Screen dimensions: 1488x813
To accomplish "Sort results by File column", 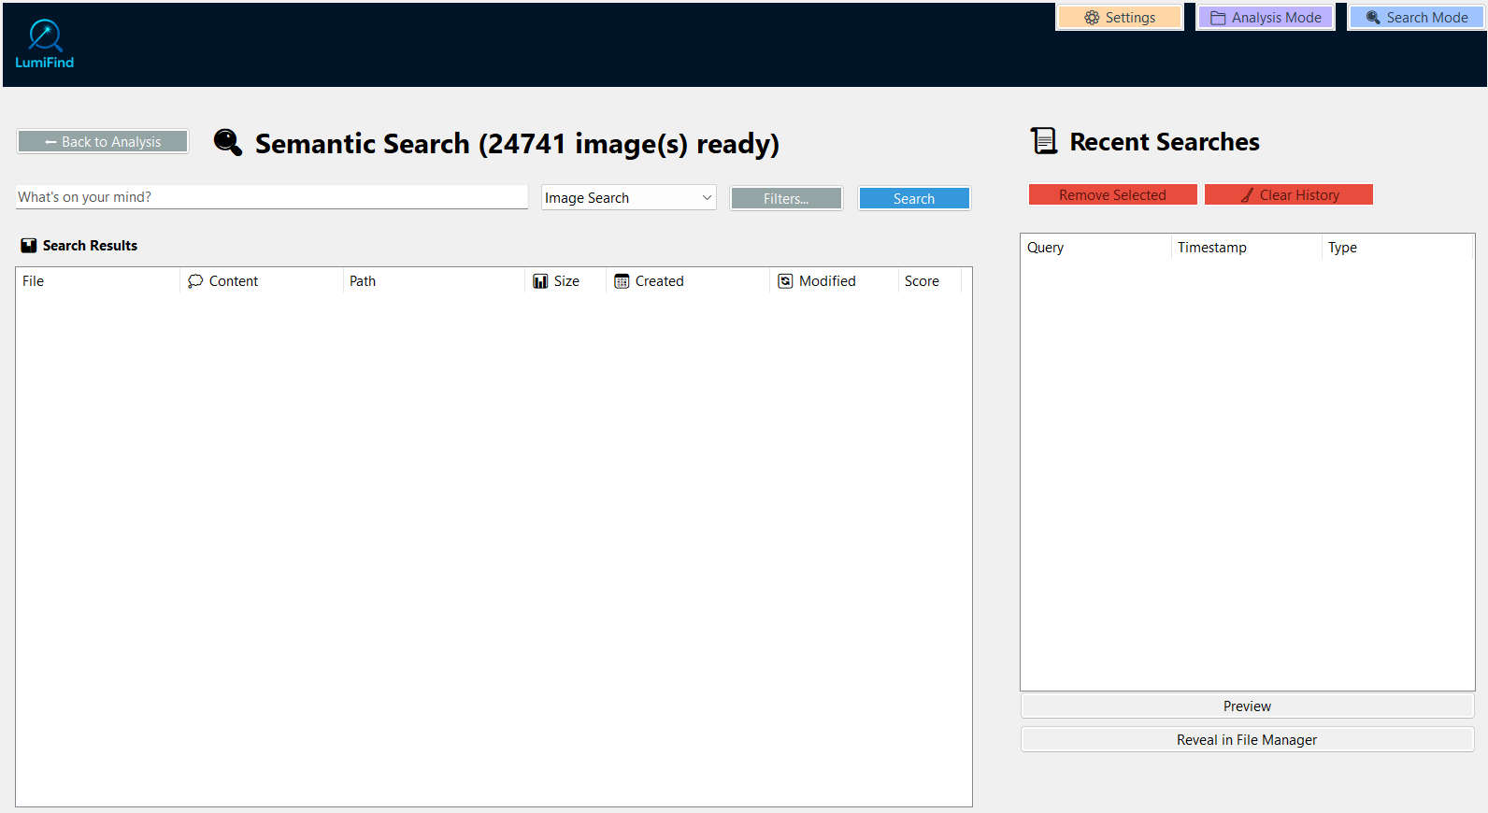I will tap(97, 281).
